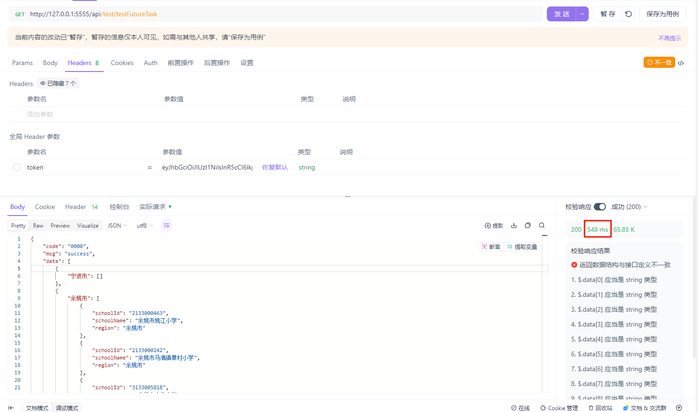Open code snippet view beside 不一致 badge
698x412 pixels.
(x=681, y=62)
